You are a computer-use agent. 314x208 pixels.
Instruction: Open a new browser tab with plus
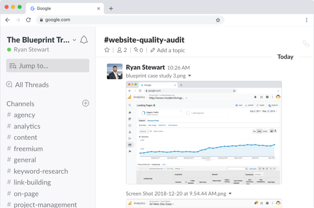pos(111,9)
